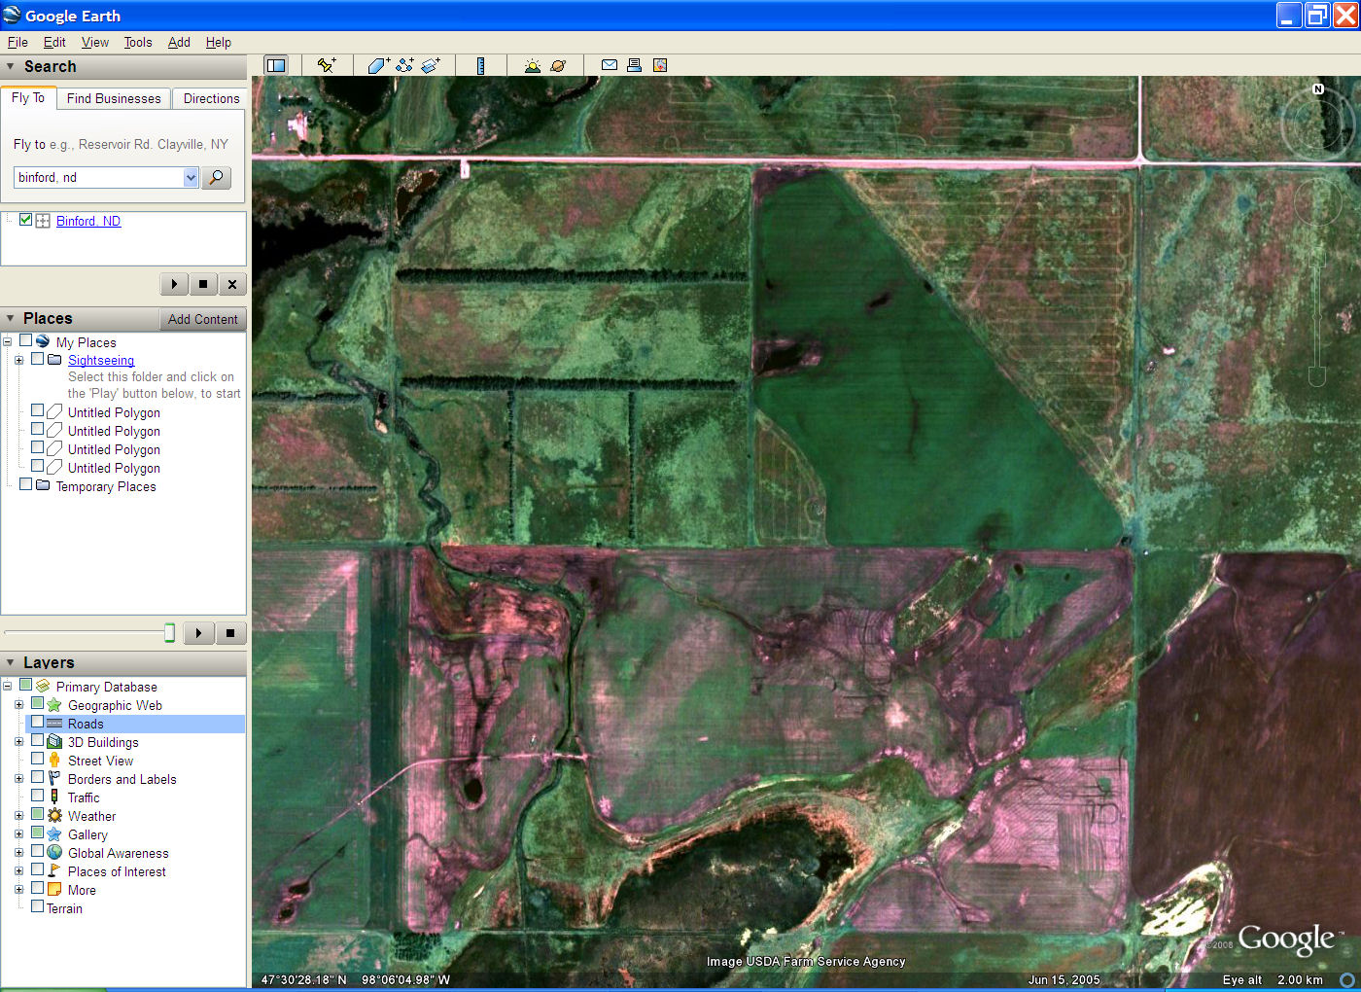Select the Add Image Overlay tool

[431, 65]
